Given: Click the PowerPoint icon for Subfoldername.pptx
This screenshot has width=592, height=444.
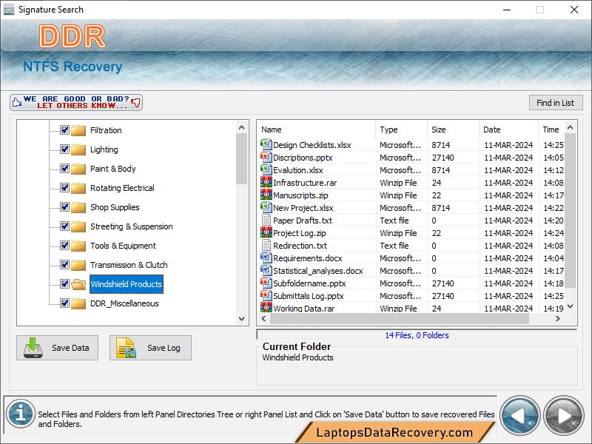Looking at the screenshot, I should (x=266, y=283).
